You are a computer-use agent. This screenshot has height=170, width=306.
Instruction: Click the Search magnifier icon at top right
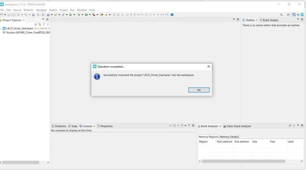(281, 15)
